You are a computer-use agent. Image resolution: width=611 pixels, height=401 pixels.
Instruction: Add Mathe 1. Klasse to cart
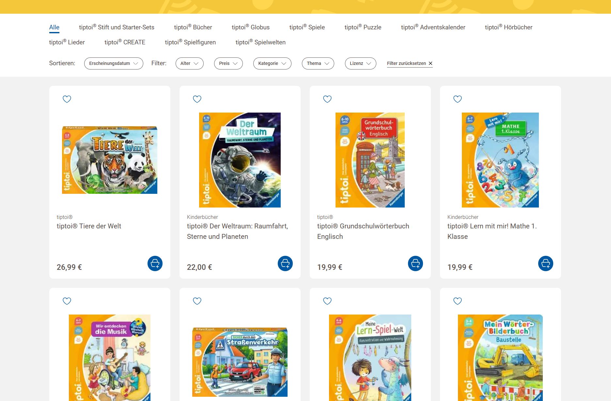(546, 263)
